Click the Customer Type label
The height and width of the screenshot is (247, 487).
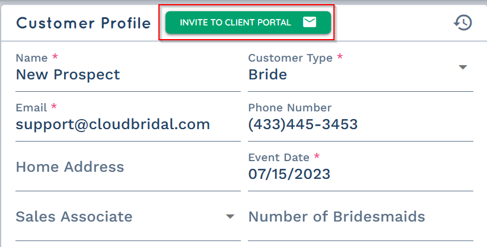pos(291,57)
